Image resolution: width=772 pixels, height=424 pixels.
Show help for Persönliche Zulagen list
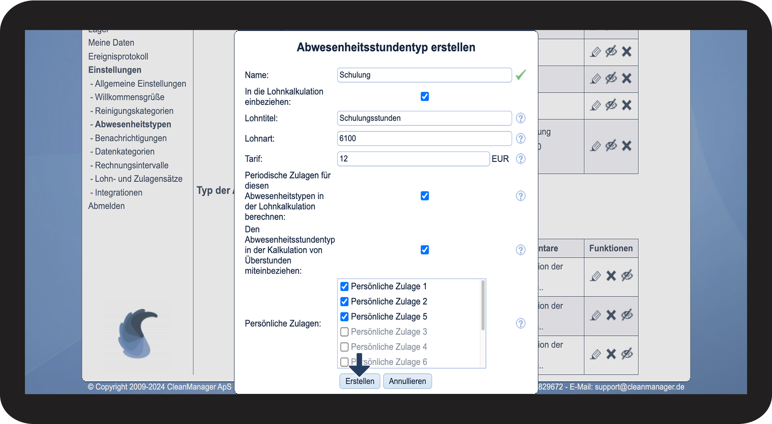point(520,323)
